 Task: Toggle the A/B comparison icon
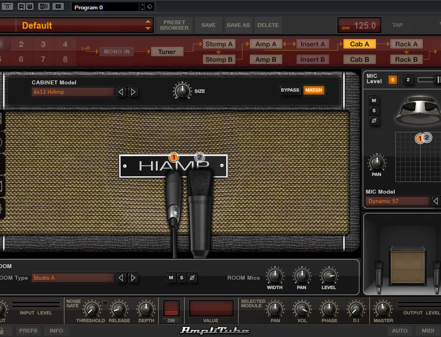pyautogui.click(x=44, y=6)
